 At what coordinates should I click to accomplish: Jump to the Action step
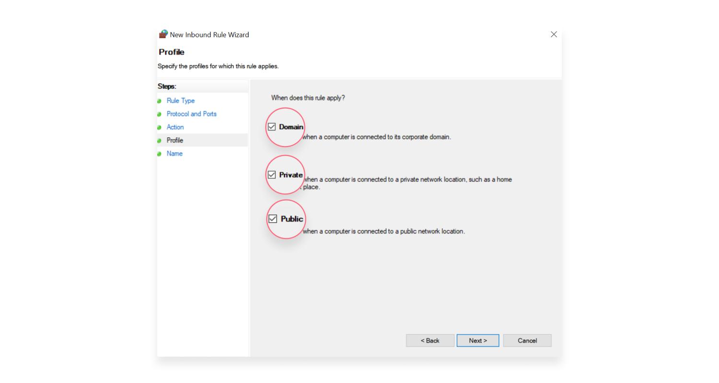click(x=175, y=127)
